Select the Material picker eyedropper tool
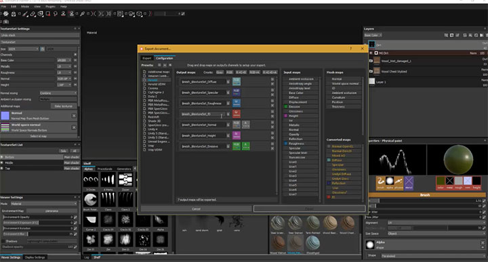Image resolution: width=488 pixels, height=262 pixels. pos(83,14)
